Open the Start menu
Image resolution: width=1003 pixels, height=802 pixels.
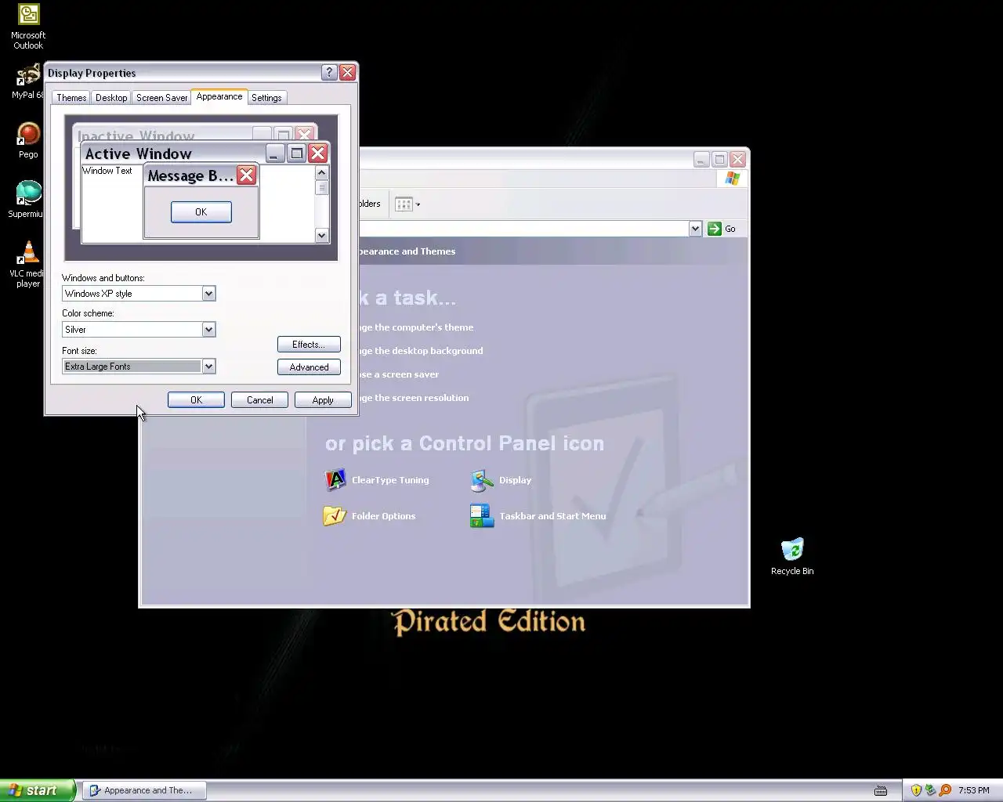click(x=38, y=790)
